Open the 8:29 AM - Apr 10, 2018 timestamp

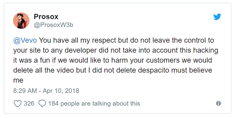pyautogui.click(x=46, y=91)
